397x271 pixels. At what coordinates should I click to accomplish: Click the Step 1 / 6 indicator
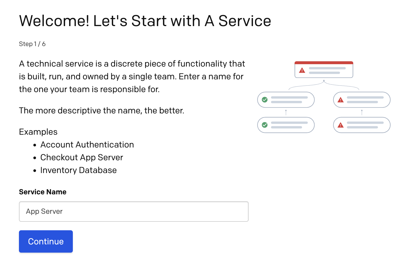pos(32,44)
